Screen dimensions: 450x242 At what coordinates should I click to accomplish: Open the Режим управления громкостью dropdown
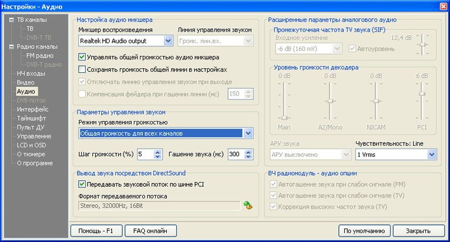(x=248, y=133)
